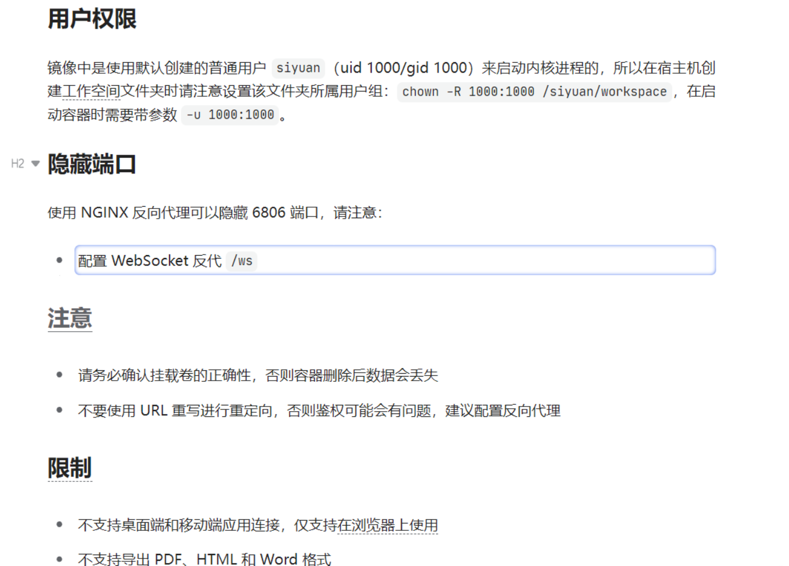Click the line 不支持桌面端和移动端应用连接
The width and height of the screenshot is (789, 566).
(x=258, y=525)
